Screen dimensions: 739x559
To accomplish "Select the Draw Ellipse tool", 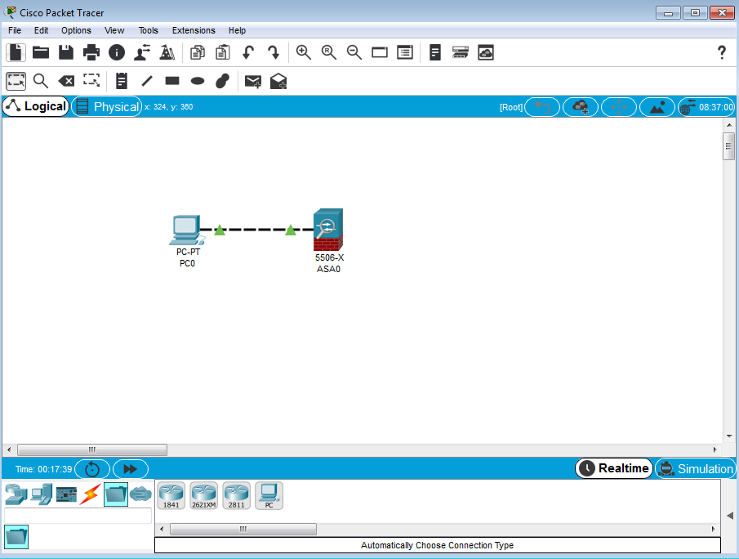I will (x=198, y=81).
